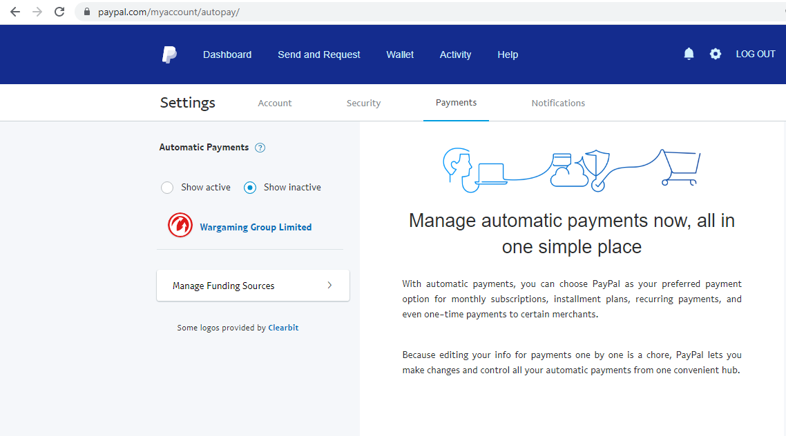The width and height of the screenshot is (786, 436).
Task: Click the PayPal logo icon
Action: tap(169, 54)
